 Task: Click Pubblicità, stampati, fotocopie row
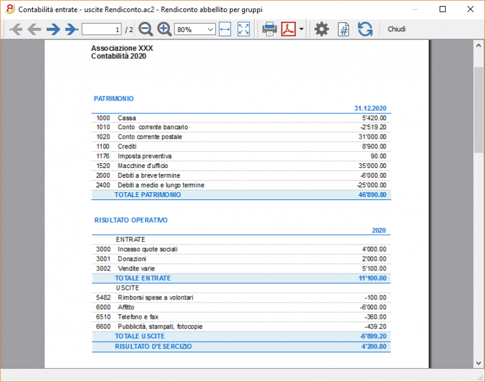241,327
